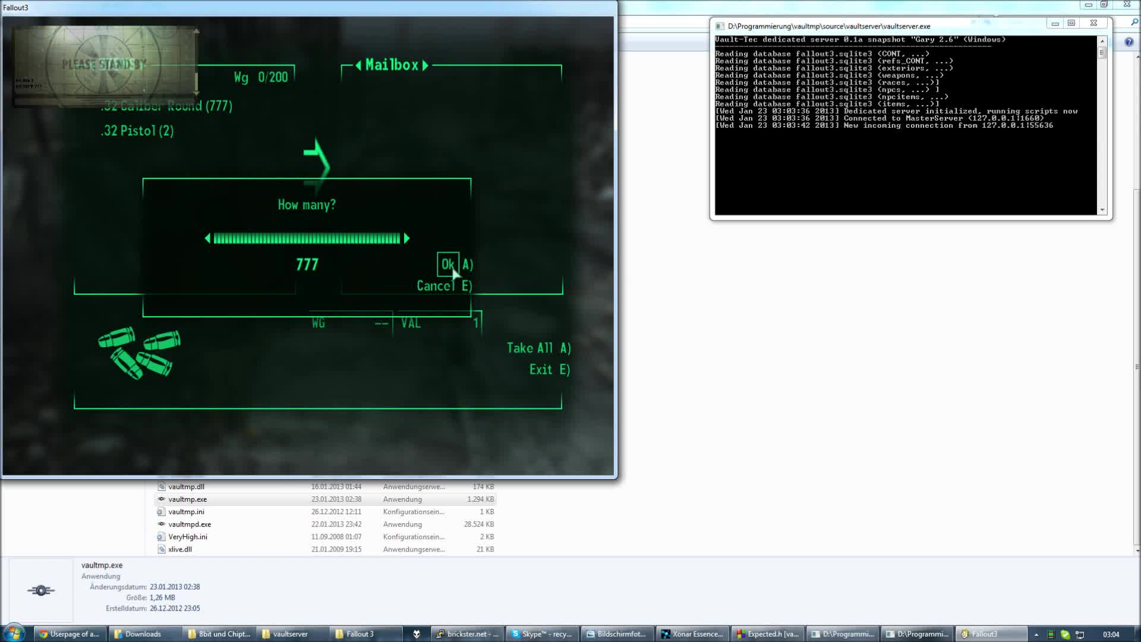Click the vaultmp.exe file icon
This screenshot has width=1141, height=642.
pyautogui.click(x=161, y=499)
